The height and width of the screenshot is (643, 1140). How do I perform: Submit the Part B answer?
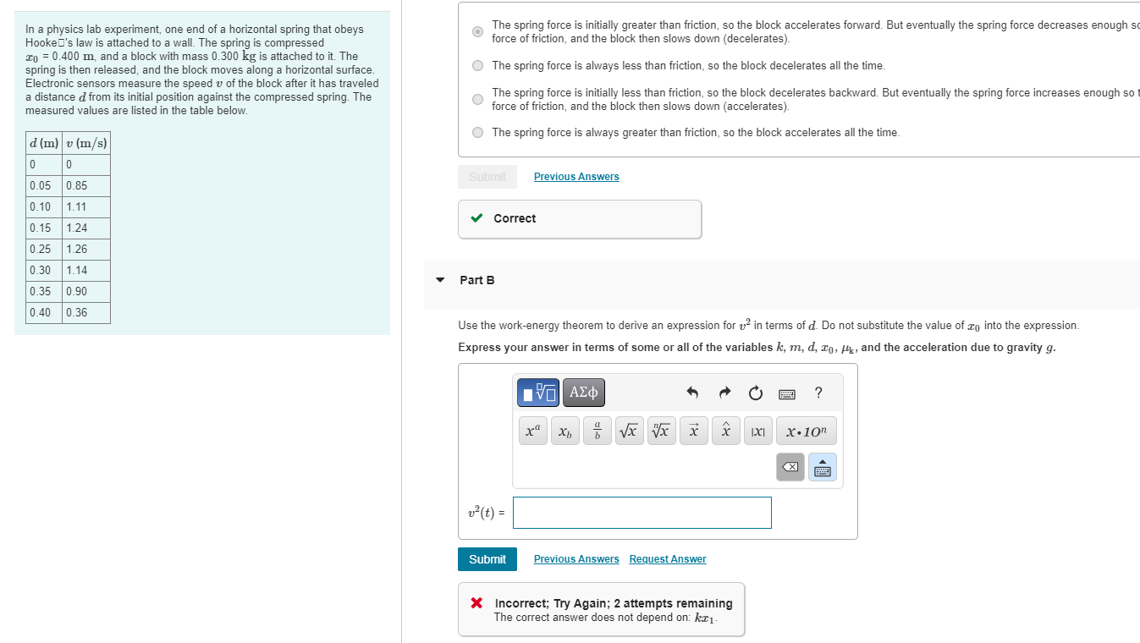(x=487, y=559)
